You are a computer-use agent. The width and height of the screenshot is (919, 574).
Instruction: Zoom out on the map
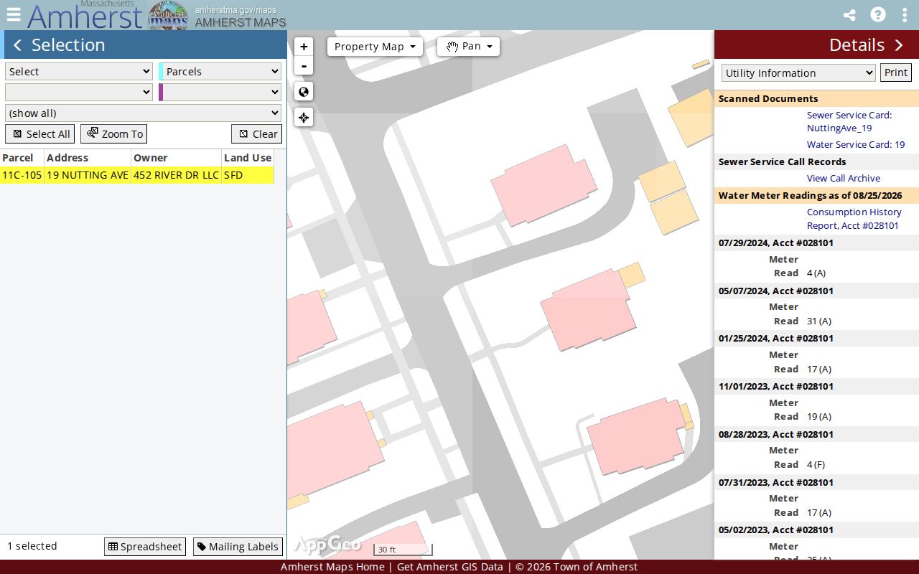click(304, 66)
